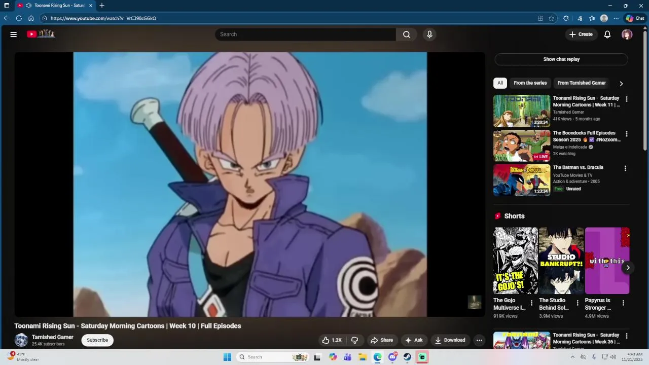Open Microsoft Teams taskbar icon
649x365 pixels.
click(347, 357)
